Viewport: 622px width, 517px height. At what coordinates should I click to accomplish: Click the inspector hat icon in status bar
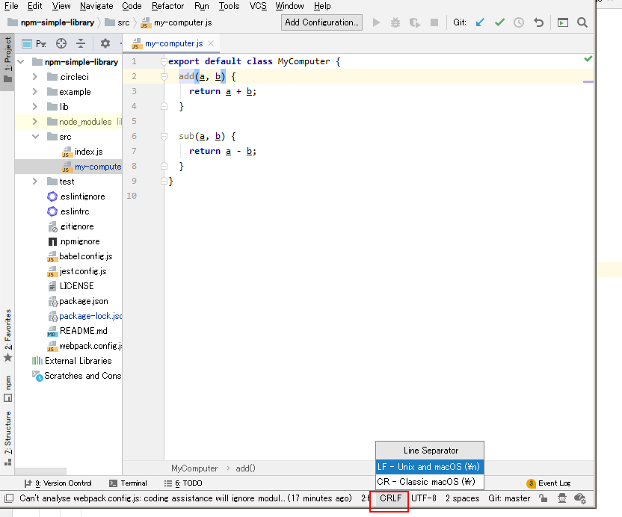tap(562, 498)
